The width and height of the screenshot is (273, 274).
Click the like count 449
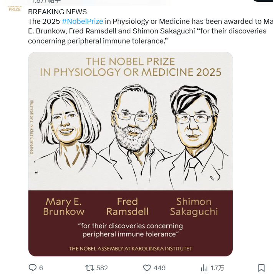tap(159, 268)
